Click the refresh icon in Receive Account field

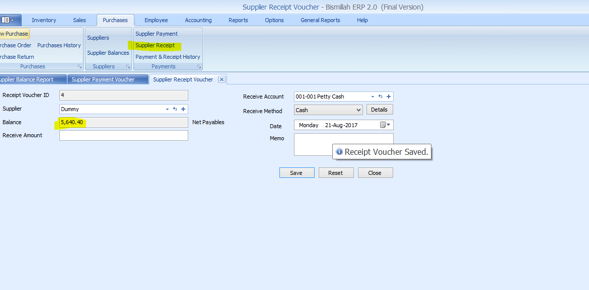click(x=381, y=96)
